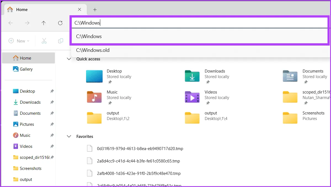Unpin Documents in the navigation pane
The width and height of the screenshot is (331, 187).
pyautogui.click(x=52, y=113)
